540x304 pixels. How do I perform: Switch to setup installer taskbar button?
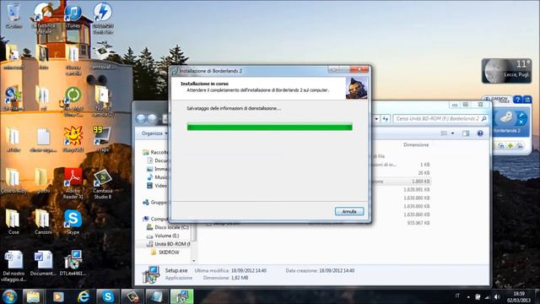(182, 296)
